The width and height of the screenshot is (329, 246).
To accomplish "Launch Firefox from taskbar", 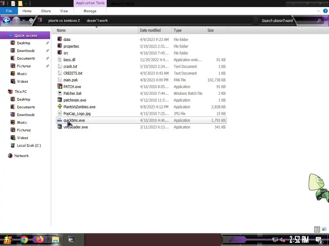I will [40, 240].
